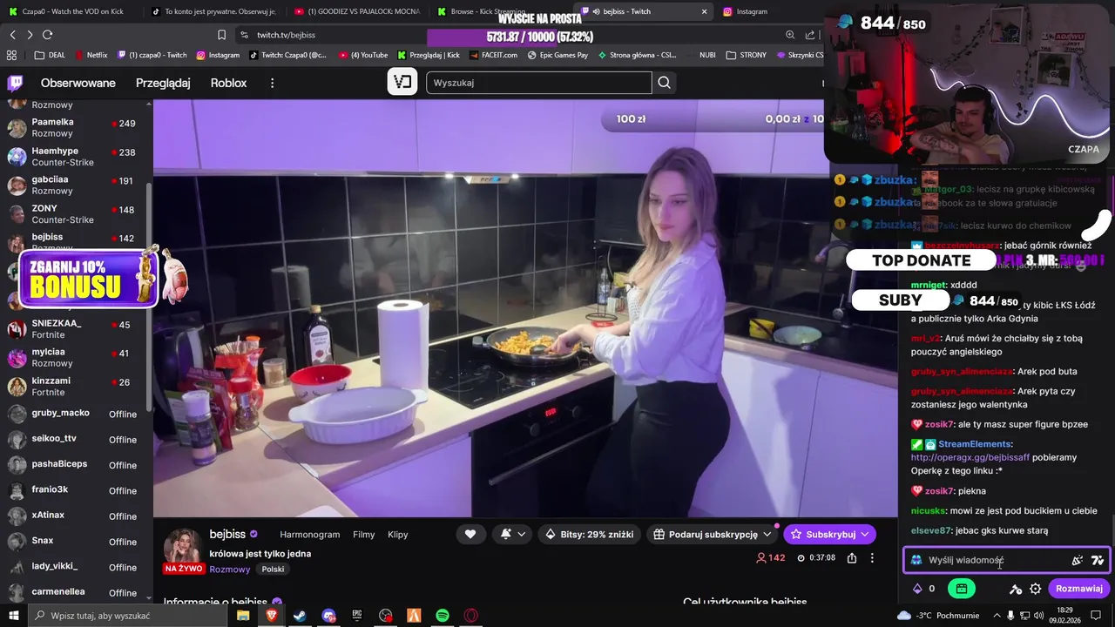Click the zoom magnifier icon in the address bar
The height and width of the screenshot is (627, 1115).
pos(790,35)
